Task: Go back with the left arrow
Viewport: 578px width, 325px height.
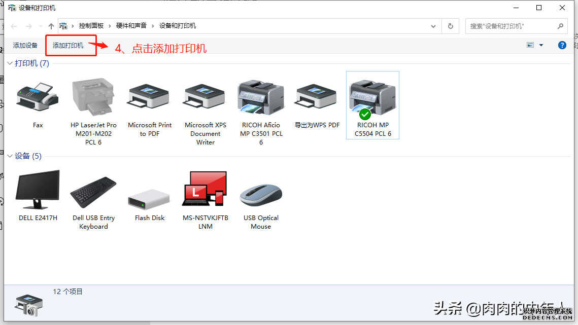Action: pos(14,26)
